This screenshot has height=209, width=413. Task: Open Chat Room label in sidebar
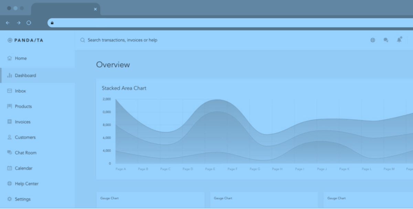point(25,153)
